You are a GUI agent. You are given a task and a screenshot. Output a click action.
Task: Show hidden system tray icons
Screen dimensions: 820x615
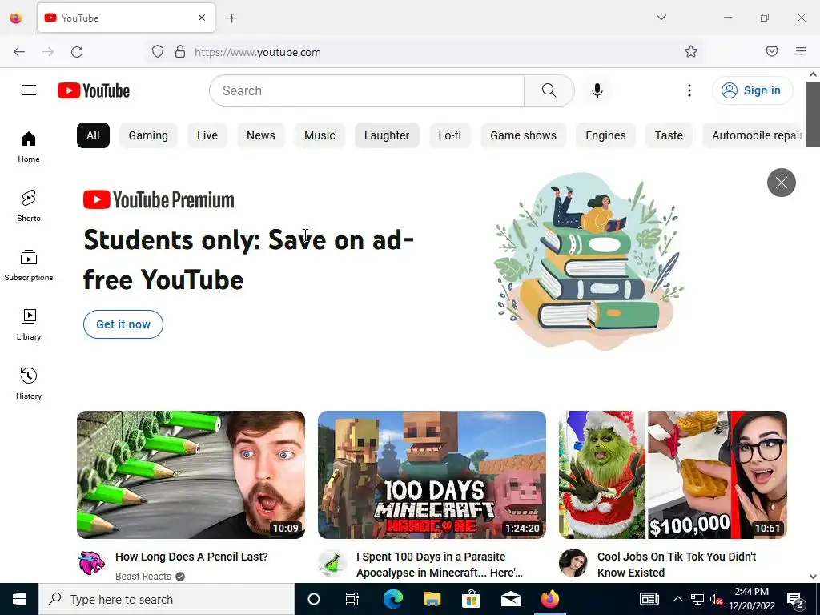pyautogui.click(x=677, y=599)
